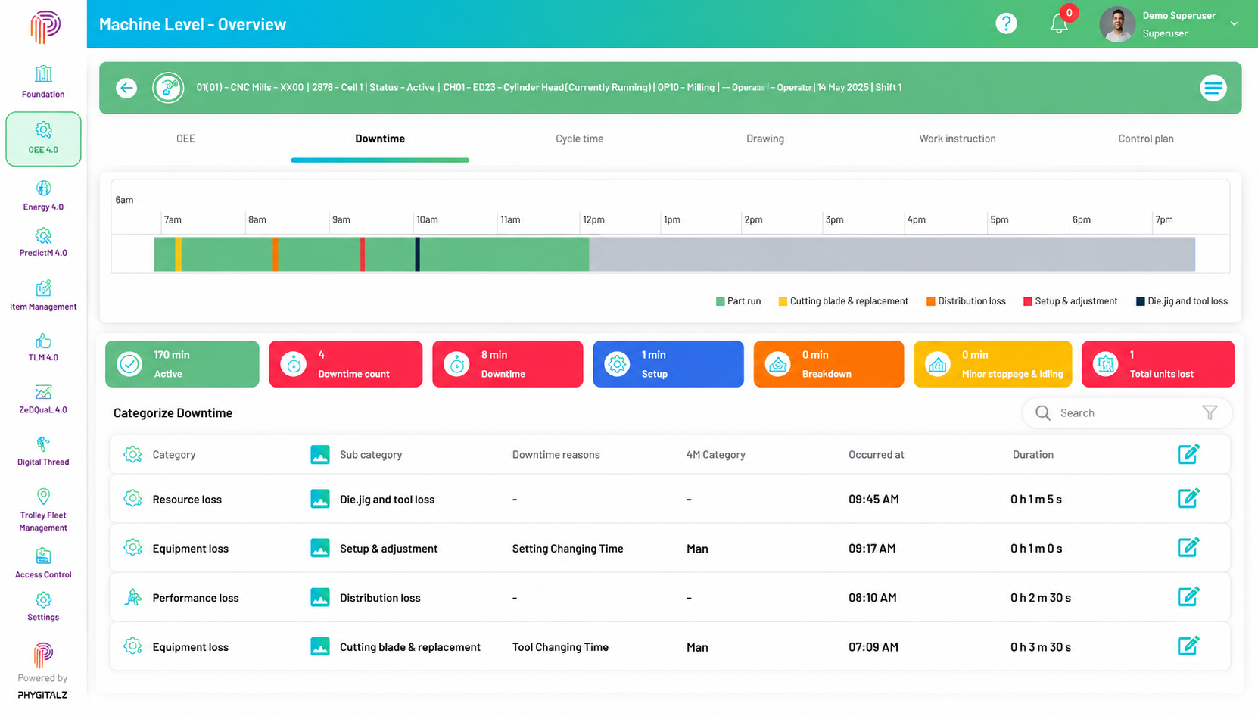
Task: Open Digital Thread in sidebar
Action: tap(43, 451)
